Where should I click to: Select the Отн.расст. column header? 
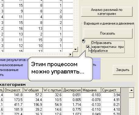coord(13,90)
